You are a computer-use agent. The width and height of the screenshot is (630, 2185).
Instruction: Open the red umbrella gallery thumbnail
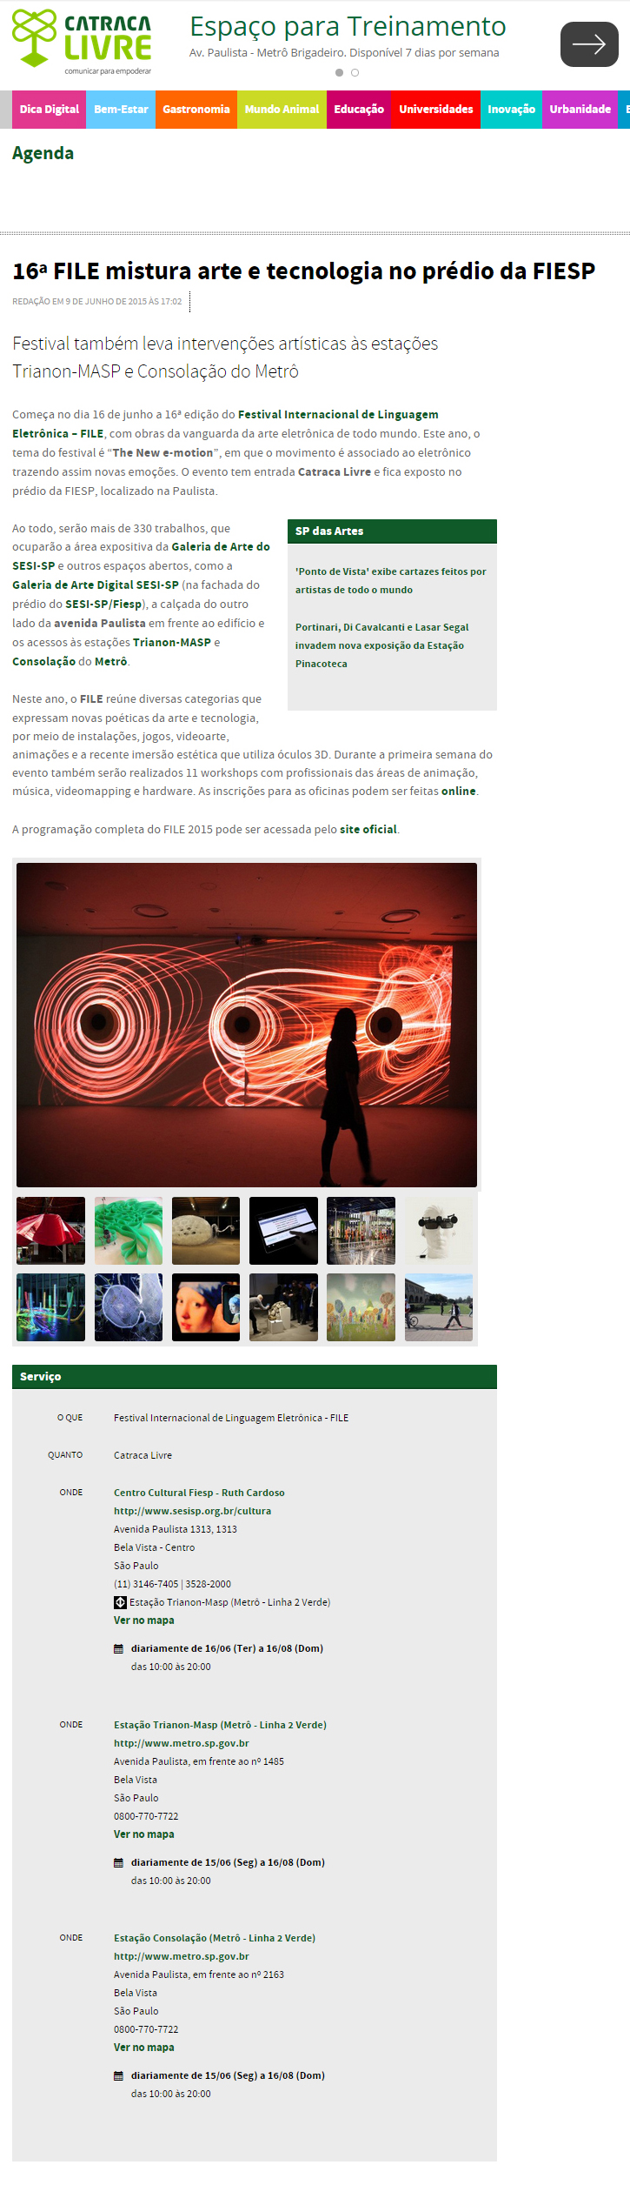point(50,1231)
